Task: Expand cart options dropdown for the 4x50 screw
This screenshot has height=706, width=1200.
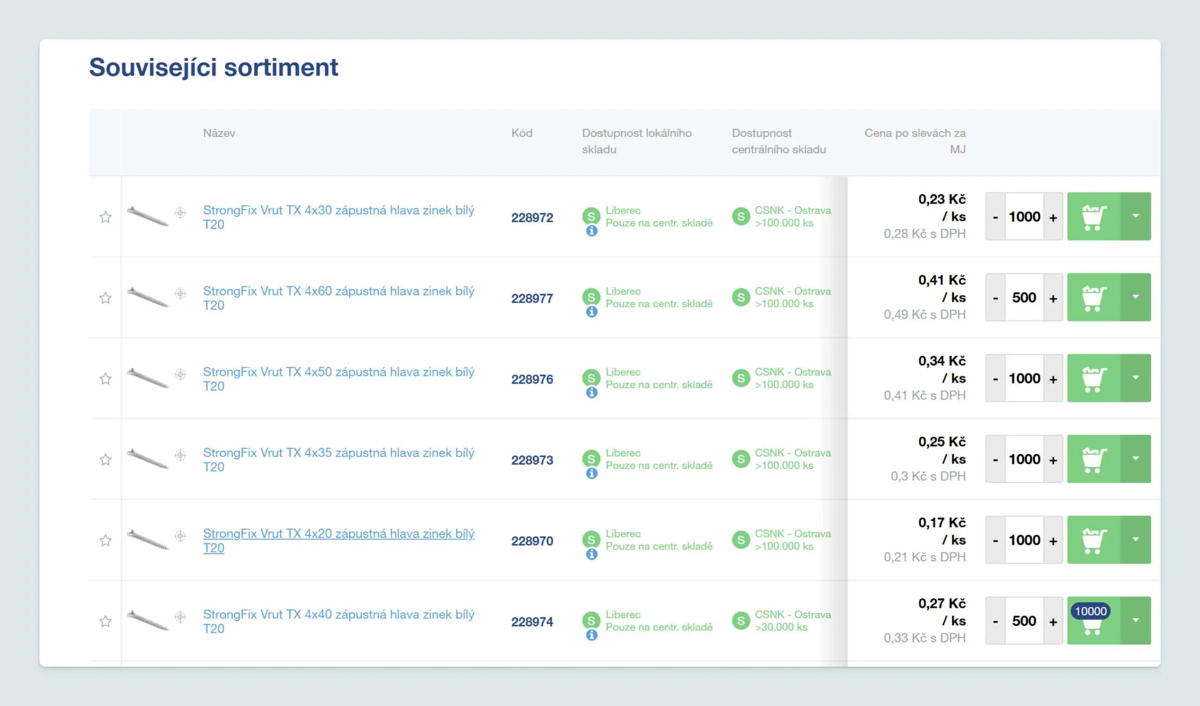Action: click(x=1136, y=379)
